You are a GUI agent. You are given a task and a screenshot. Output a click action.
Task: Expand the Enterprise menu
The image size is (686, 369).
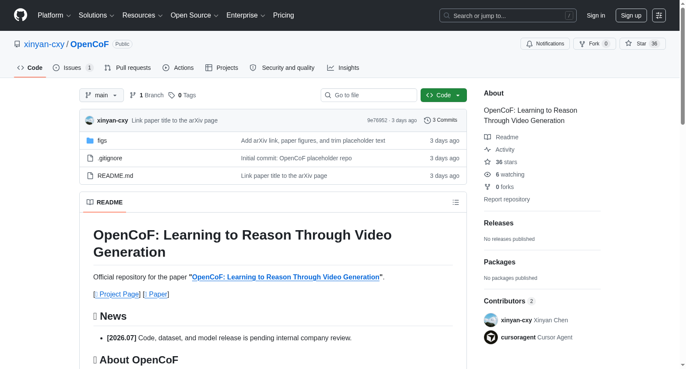pyautogui.click(x=246, y=15)
